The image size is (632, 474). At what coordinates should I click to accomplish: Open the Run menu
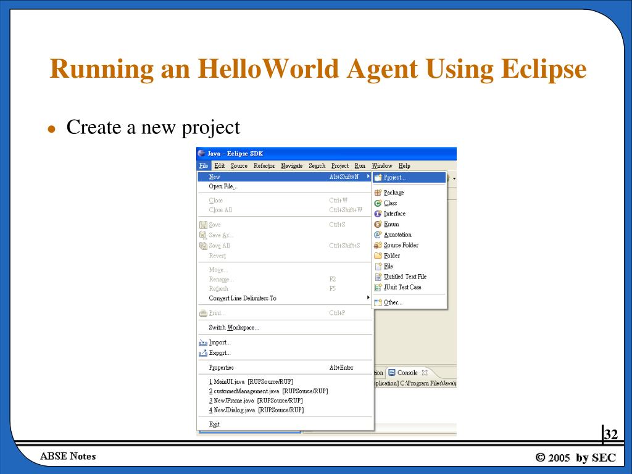(x=360, y=165)
